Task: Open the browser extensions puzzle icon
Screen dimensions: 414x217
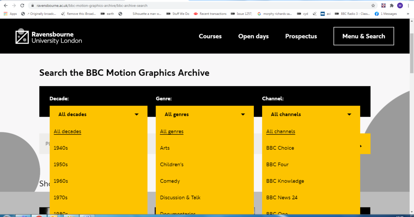Action: click(392, 6)
